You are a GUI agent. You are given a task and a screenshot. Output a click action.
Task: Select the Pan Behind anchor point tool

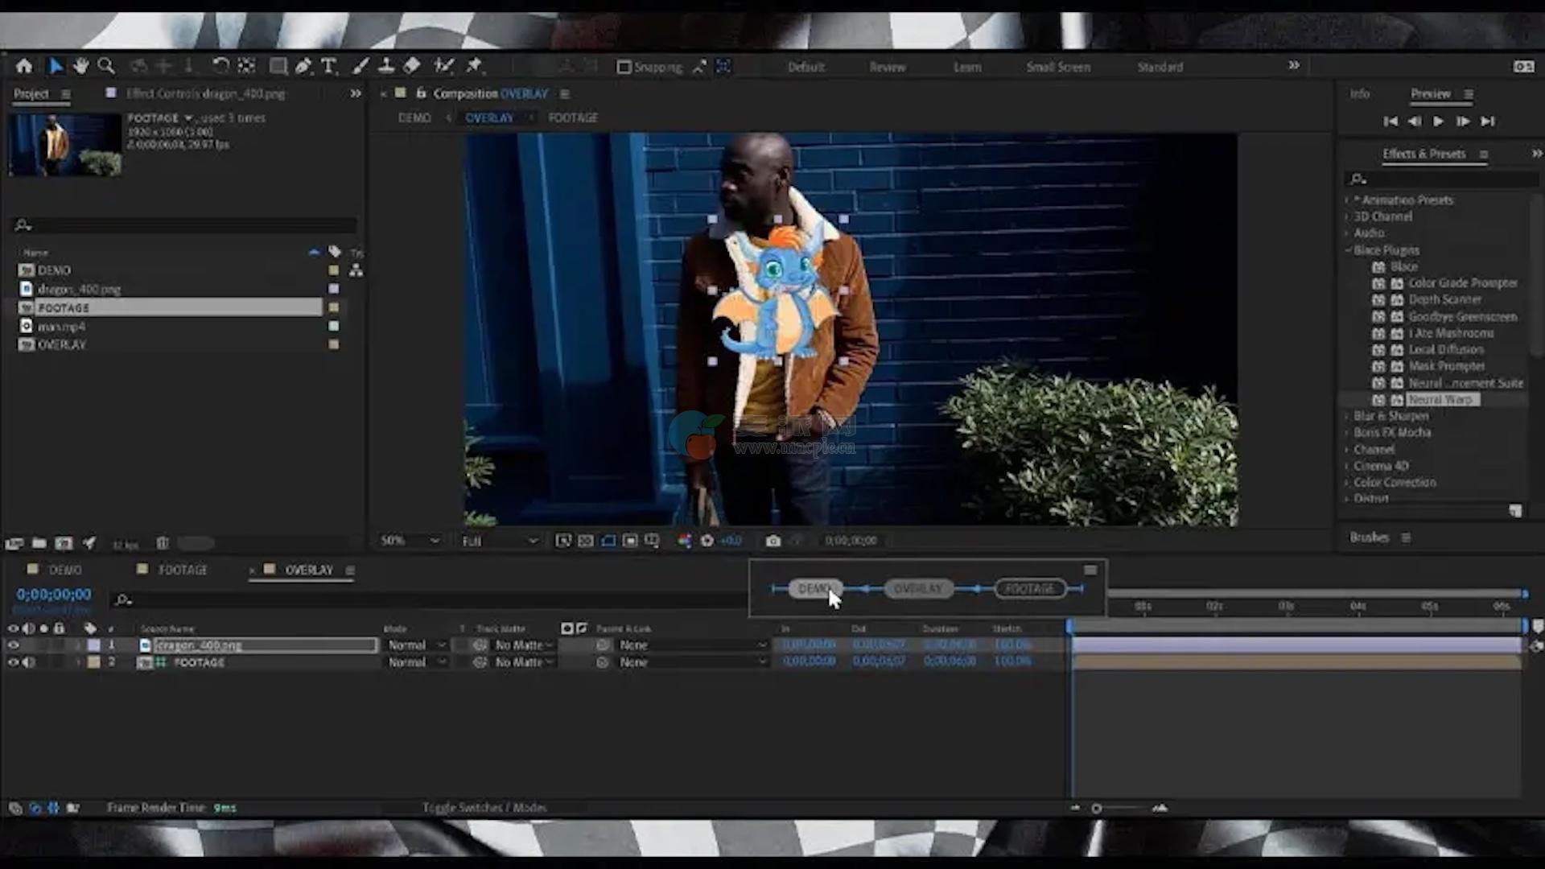[246, 66]
